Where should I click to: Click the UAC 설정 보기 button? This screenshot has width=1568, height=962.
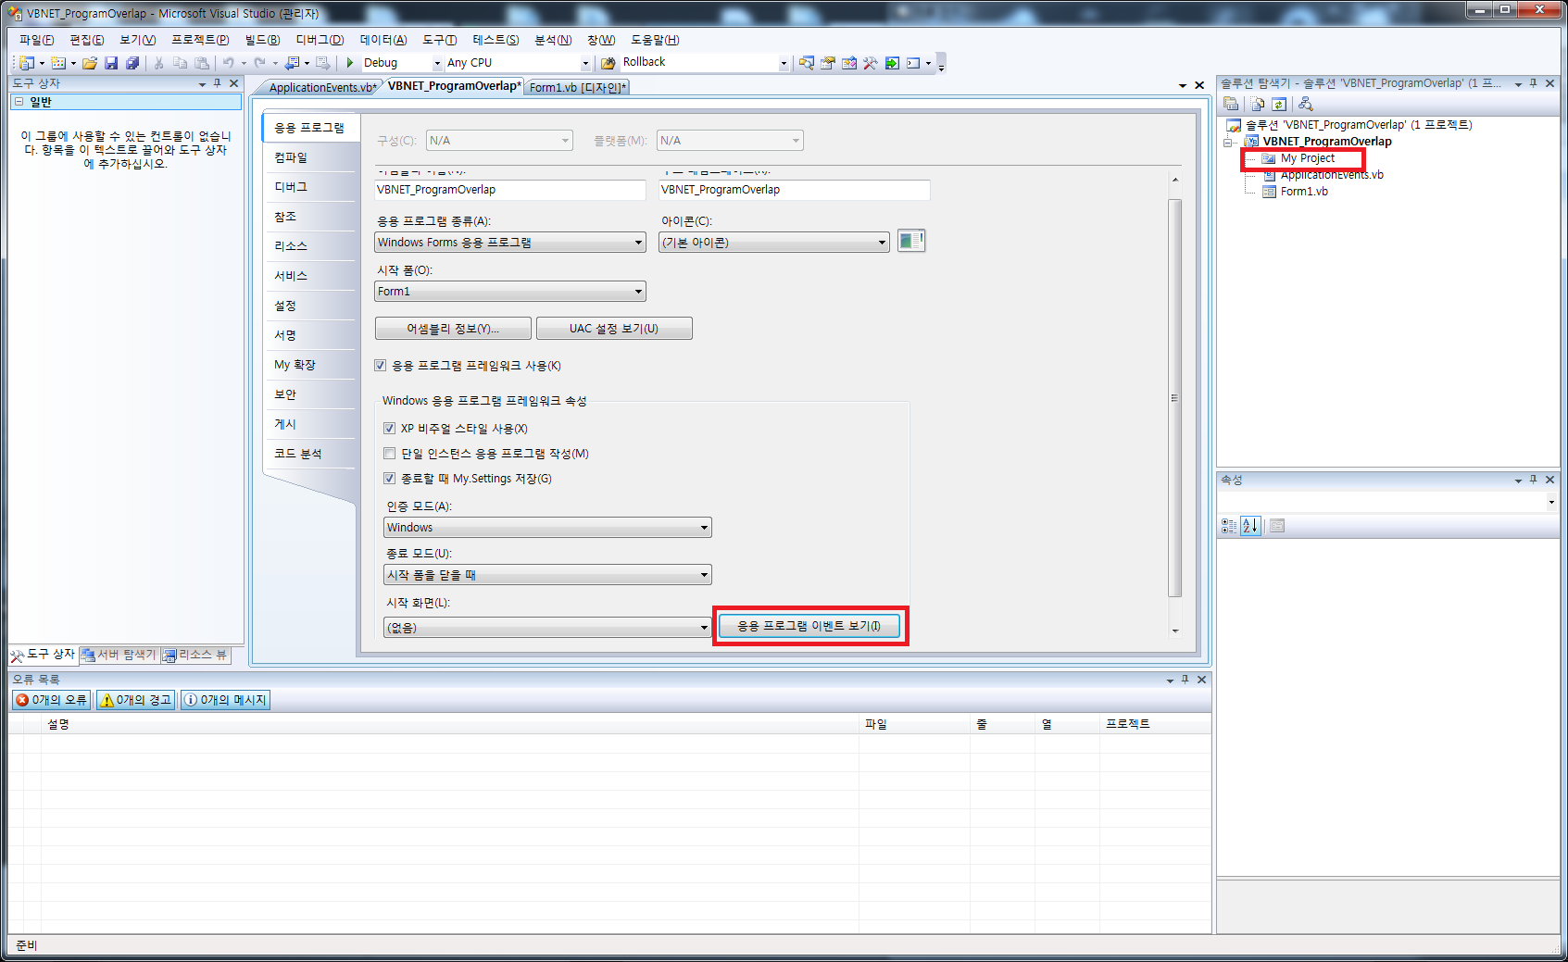(x=614, y=329)
